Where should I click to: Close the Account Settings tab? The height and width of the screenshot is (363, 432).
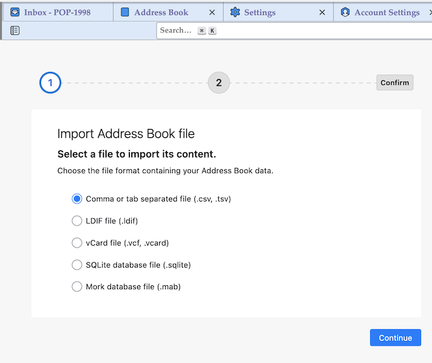[x=428, y=12]
